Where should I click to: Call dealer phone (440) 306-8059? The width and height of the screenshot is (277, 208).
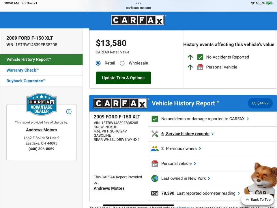41,149
